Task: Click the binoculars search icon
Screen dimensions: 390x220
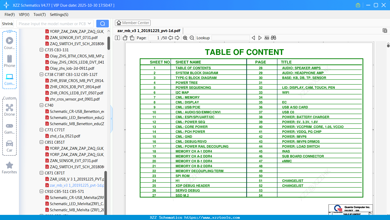Action: coord(273,38)
